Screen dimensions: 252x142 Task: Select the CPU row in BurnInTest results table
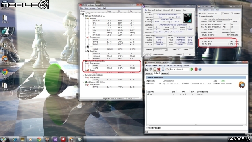(x=196, y=95)
